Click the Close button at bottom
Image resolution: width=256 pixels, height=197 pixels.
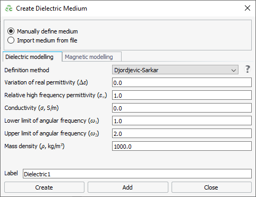point(211,187)
